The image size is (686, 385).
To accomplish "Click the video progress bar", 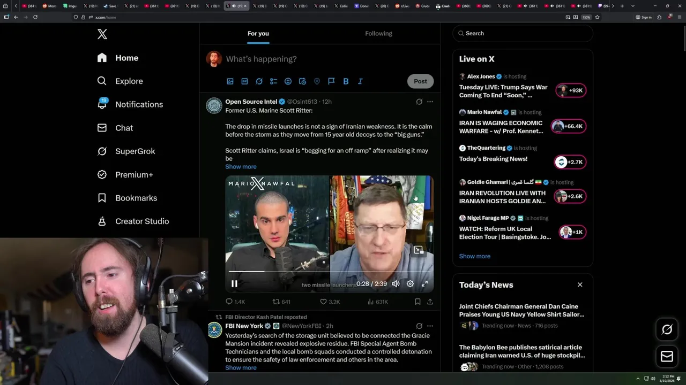I will (329, 272).
